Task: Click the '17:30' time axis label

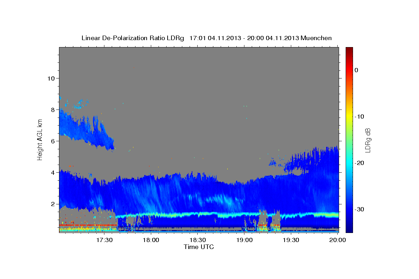Action: click(104, 240)
